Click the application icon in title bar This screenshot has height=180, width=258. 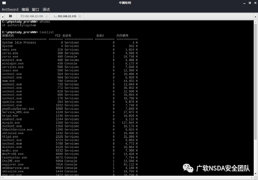(4, 3)
